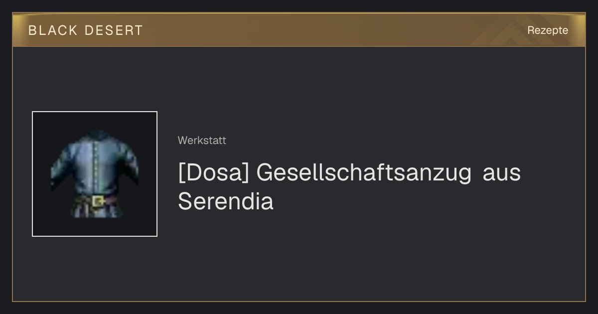Click the BLACK DESERT logo text
This screenshot has height=314, width=598.
pos(85,30)
